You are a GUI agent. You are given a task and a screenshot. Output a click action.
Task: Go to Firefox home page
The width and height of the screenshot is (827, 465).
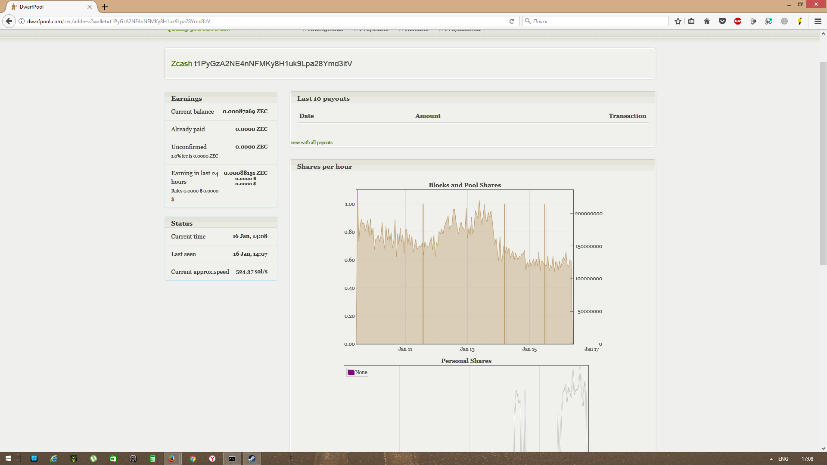707,21
